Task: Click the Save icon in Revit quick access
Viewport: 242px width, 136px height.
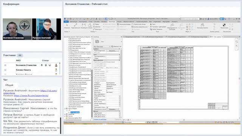Action: [x=70, y=19]
